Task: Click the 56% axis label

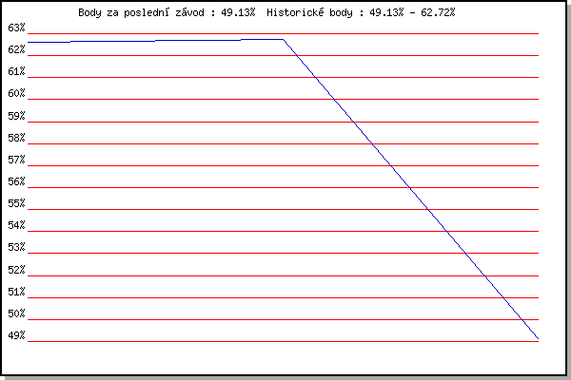Action: click(16, 181)
